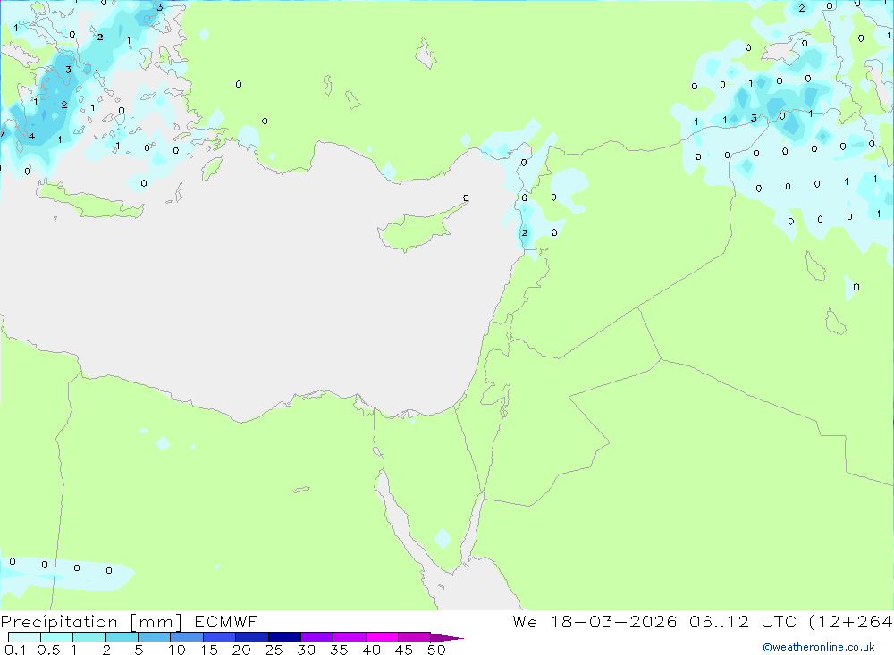Screen dimensions: 894x655
Task: Select the 40–45 mm legend color swatch
Action: click(382, 637)
